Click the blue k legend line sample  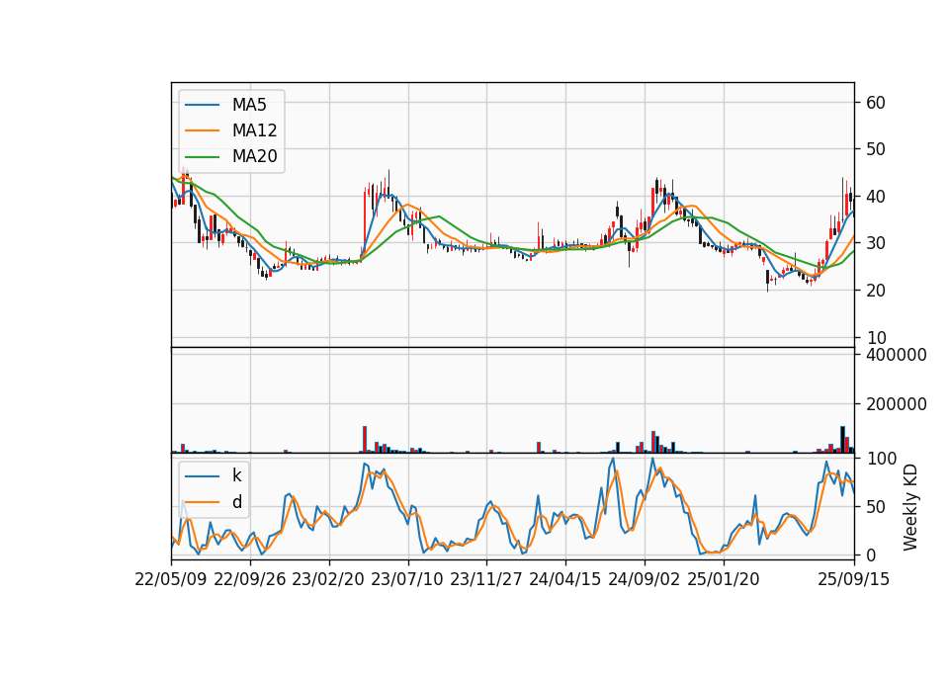202,476
